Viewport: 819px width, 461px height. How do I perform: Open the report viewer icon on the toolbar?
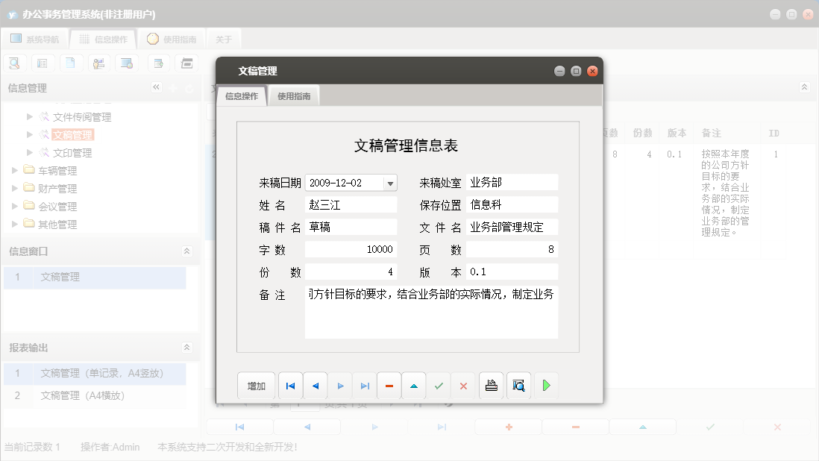(187, 63)
